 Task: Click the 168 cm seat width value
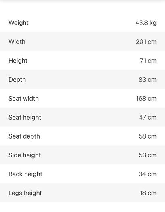146,99
